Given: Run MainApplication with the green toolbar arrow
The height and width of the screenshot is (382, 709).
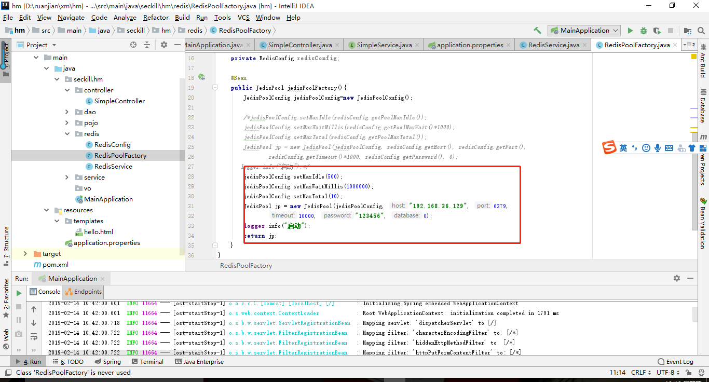Looking at the screenshot, I should tap(630, 31).
